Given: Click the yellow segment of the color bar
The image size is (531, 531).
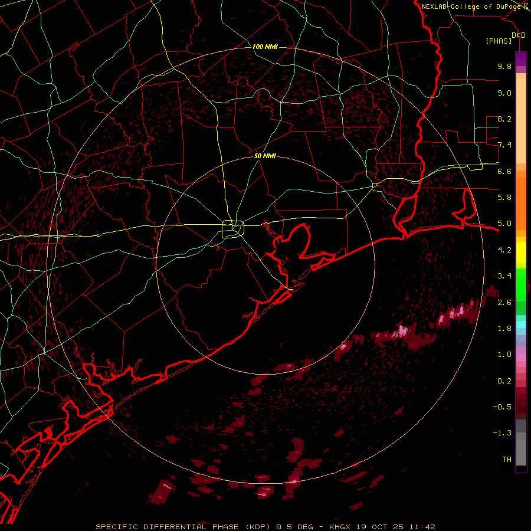Looking at the screenshot, I should click(x=521, y=253).
